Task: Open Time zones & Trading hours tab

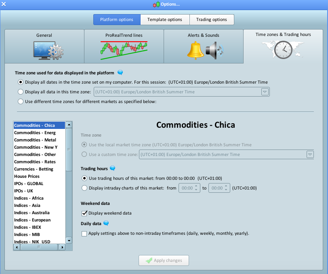Action: (x=283, y=46)
